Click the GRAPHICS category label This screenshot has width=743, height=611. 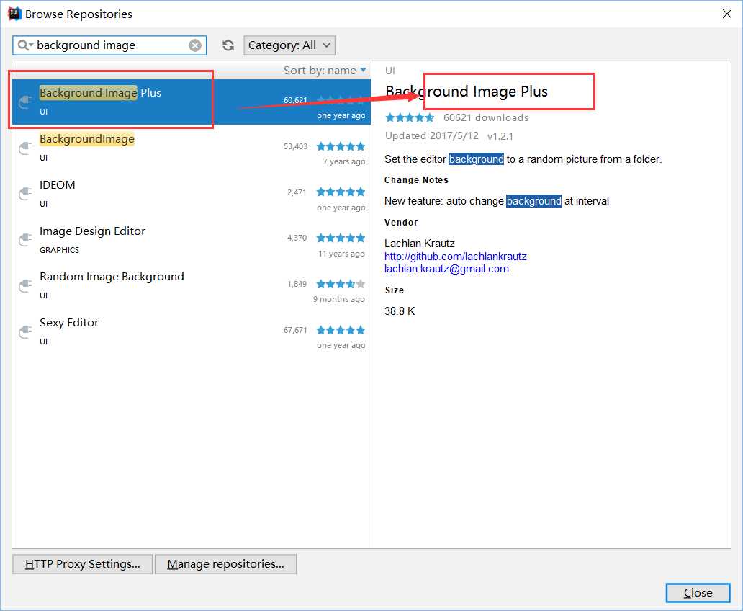tap(59, 250)
